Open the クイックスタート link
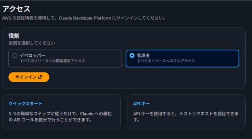 (x=26, y=104)
